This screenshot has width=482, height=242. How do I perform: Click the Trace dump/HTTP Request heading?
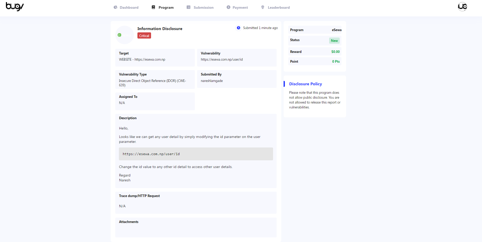(x=139, y=196)
